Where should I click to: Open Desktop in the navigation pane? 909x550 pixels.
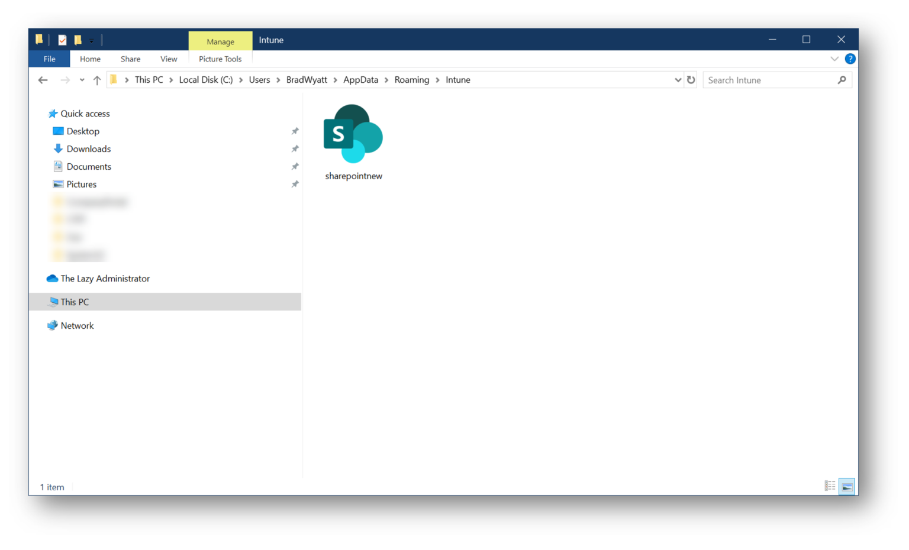click(83, 131)
